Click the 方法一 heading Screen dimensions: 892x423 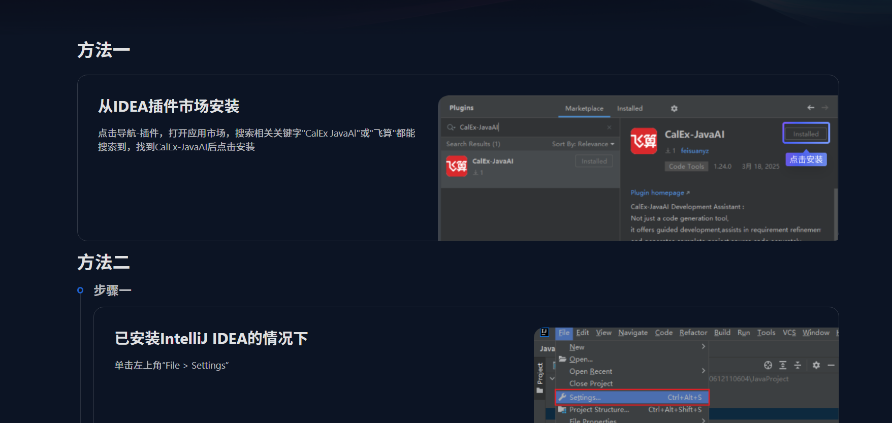(x=104, y=50)
